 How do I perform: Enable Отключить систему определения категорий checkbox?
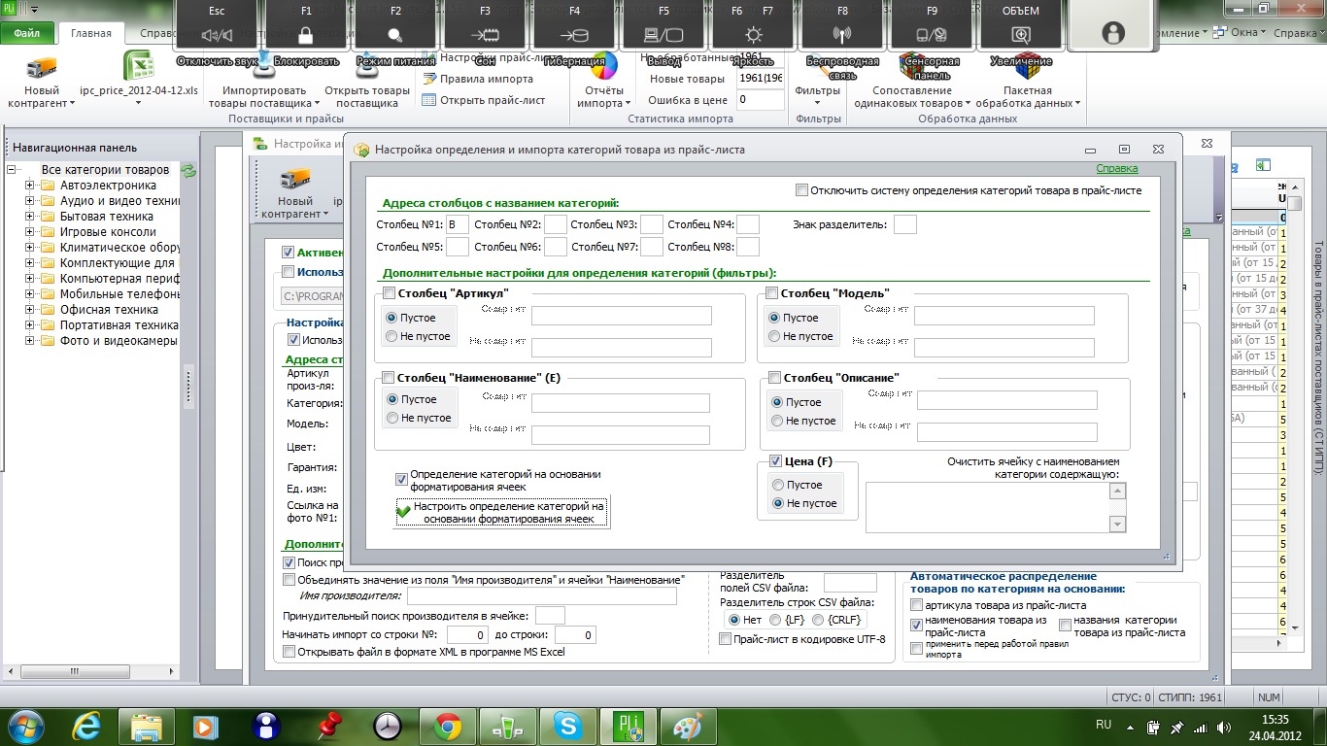[x=801, y=190]
